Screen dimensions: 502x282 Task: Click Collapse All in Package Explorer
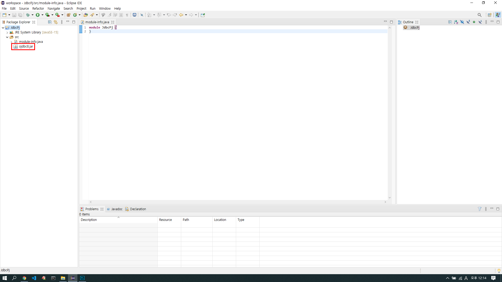(x=50, y=22)
